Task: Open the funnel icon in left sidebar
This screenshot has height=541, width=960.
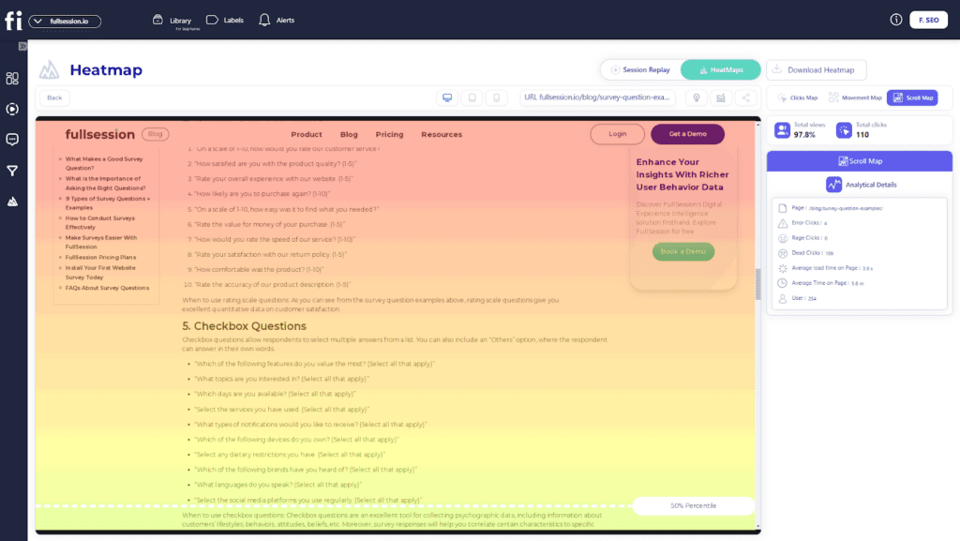Action: pos(13,171)
